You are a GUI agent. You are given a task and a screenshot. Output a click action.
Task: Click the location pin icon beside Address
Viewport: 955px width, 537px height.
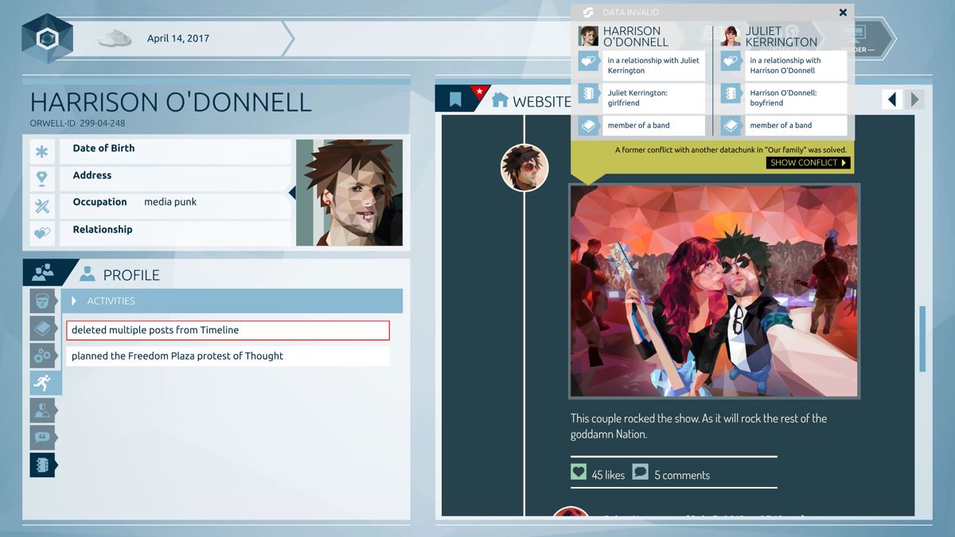43,178
